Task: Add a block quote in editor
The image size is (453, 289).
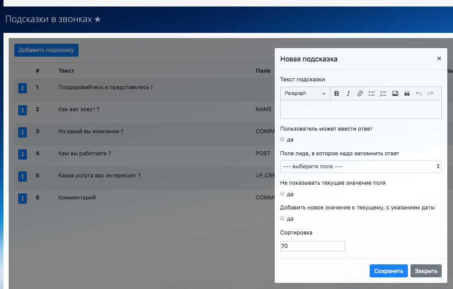Action: coord(407,93)
